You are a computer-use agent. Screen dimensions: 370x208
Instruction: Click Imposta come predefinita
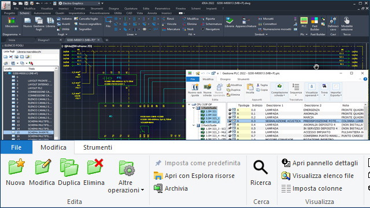(x=198, y=163)
